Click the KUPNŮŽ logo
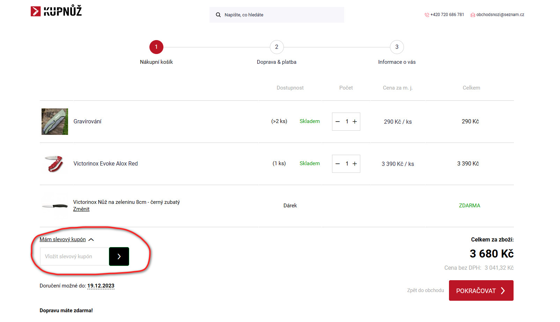 point(56,11)
